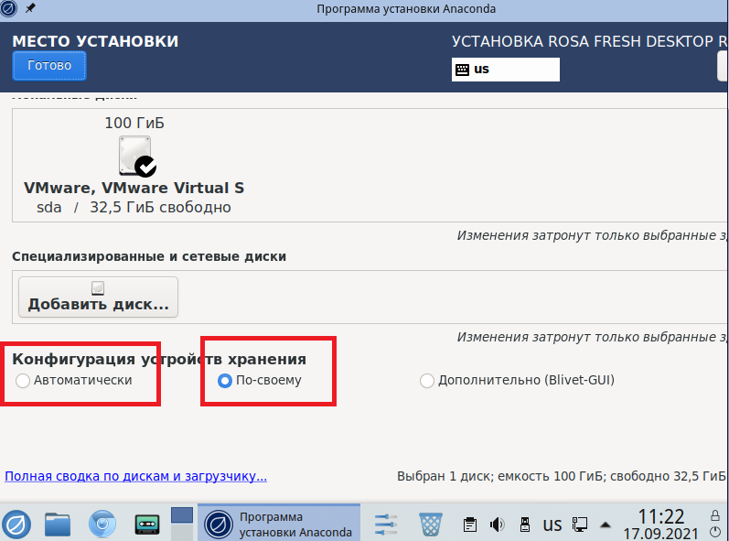Screen dimensions: 729x541
Task: Switch desktops with the pager widget
Action: 182,524
